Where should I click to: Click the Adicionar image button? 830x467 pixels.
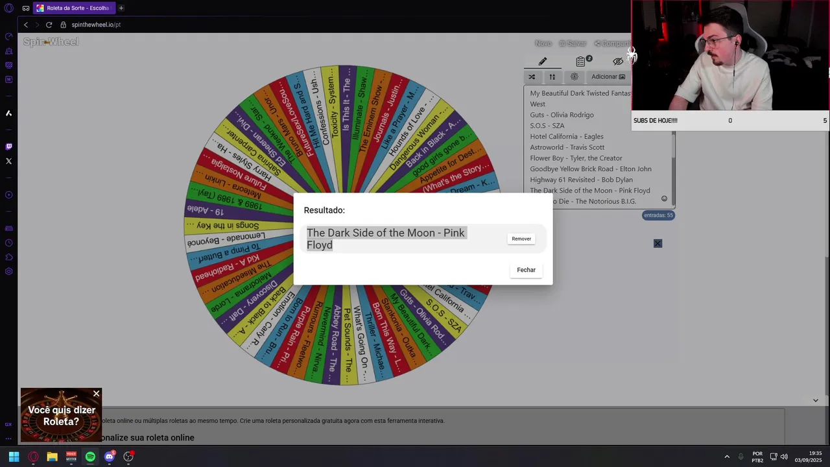tap(608, 77)
